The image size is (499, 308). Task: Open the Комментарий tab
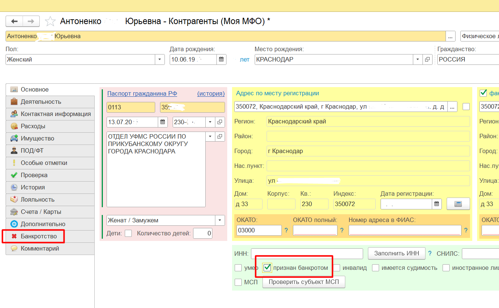pos(50,249)
